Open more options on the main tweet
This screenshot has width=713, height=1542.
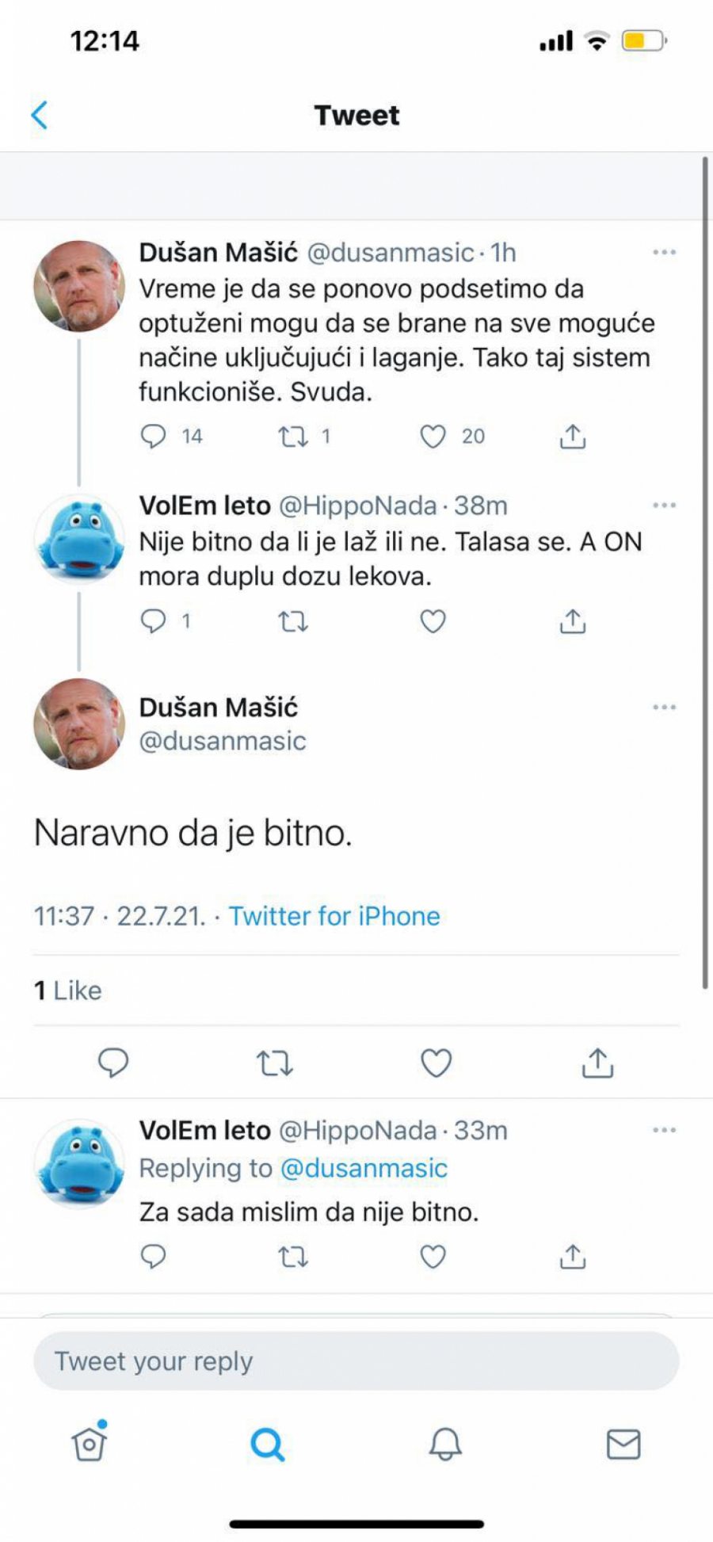[664, 708]
